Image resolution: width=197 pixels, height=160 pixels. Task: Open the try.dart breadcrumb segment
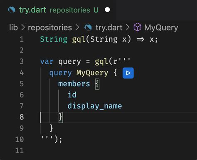pyautogui.click(x=109, y=27)
